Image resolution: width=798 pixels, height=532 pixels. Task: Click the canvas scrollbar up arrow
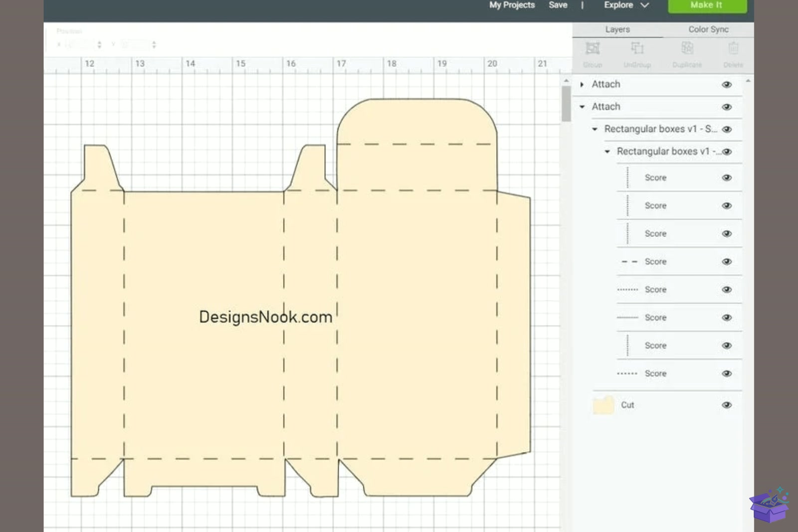(566, 80)
